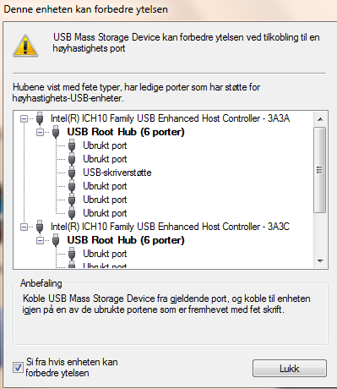337x389 pixels.
Task: Collapse the second USB Root Hub node
Action: 40,240
